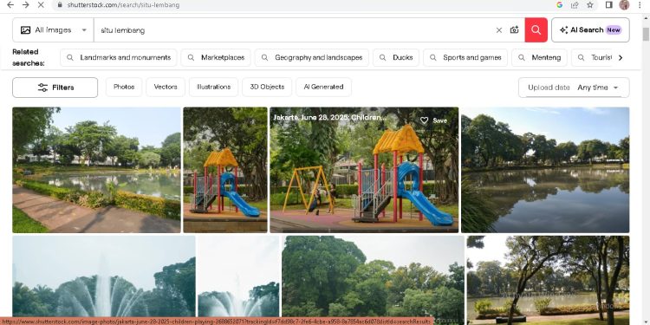This screenshot has width=650, height=325.
Task: Open the browser side panel icon
Action: point(609,5)
